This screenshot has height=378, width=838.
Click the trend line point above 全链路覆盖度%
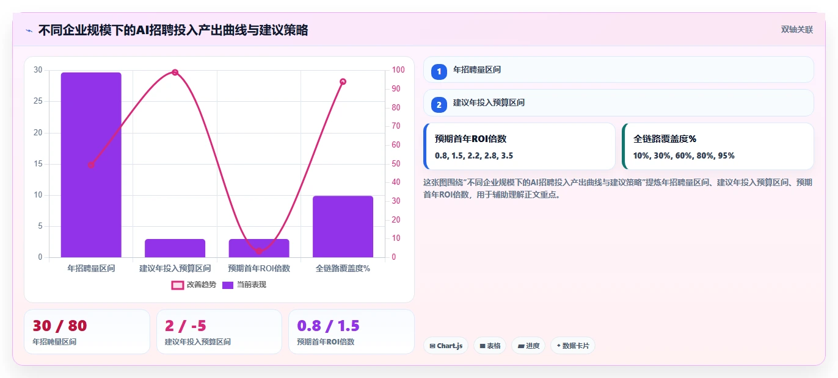[x=343, y=82]
